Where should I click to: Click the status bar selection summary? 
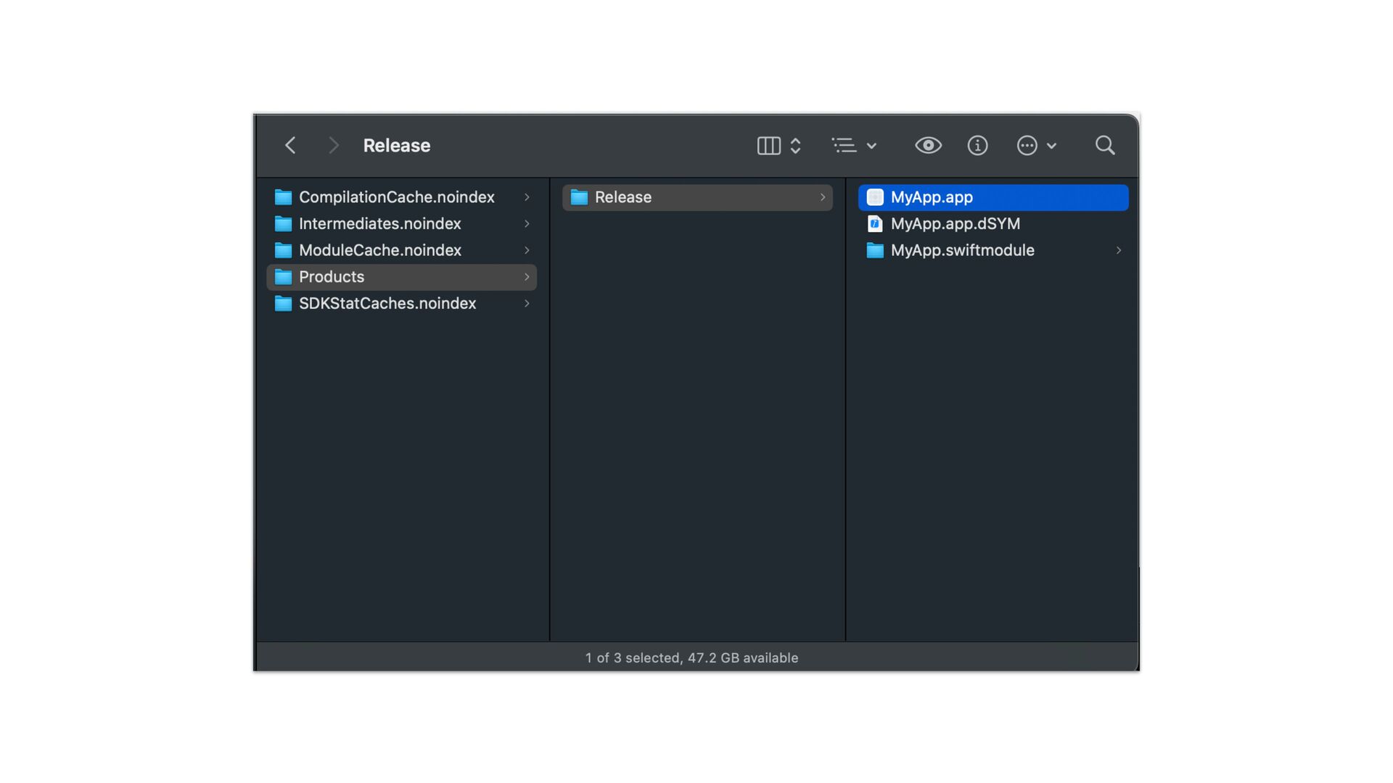[691, 658]
